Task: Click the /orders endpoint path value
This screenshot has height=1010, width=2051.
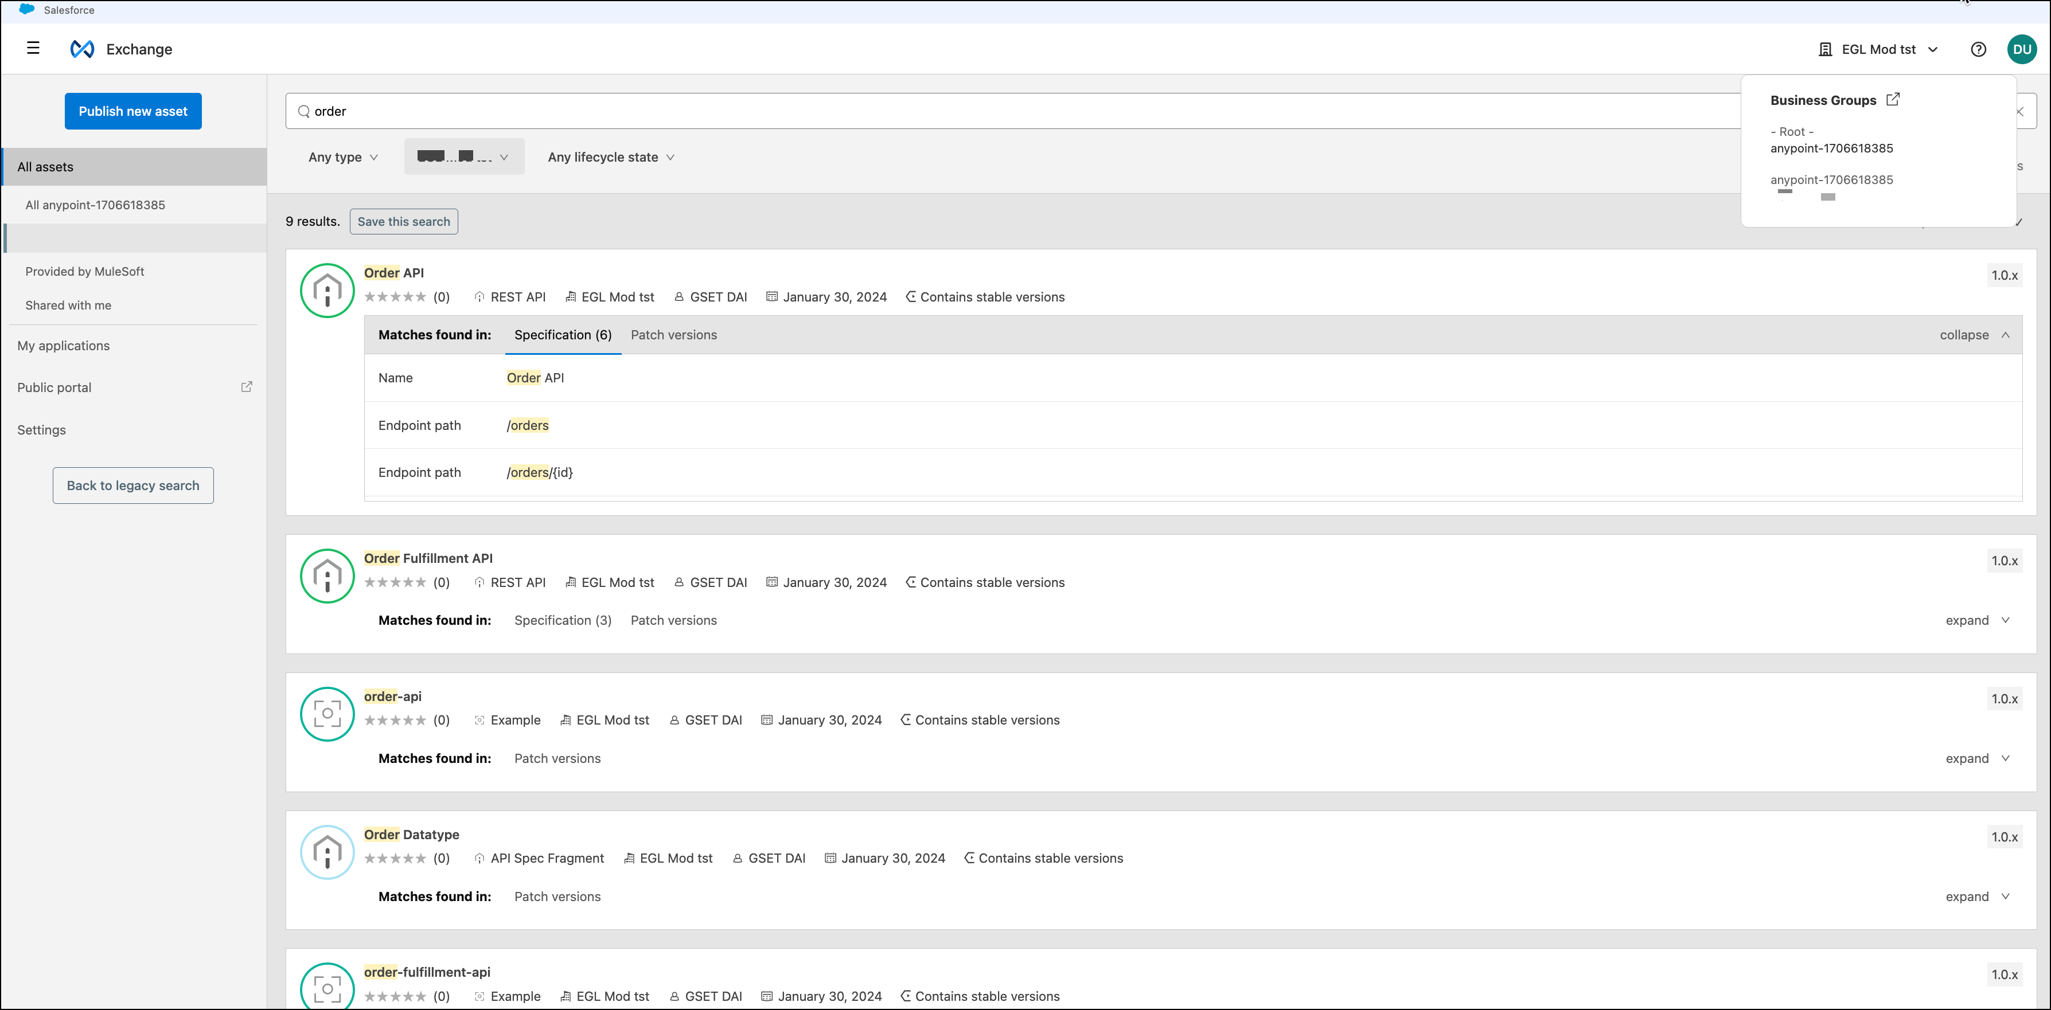Action: click(x=528, y=426)
